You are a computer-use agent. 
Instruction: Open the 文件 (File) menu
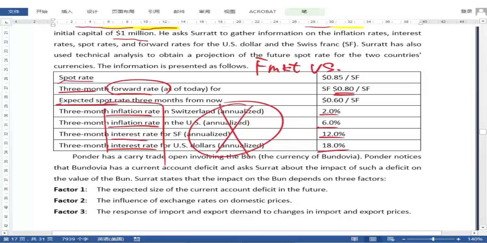click(14, 12)
